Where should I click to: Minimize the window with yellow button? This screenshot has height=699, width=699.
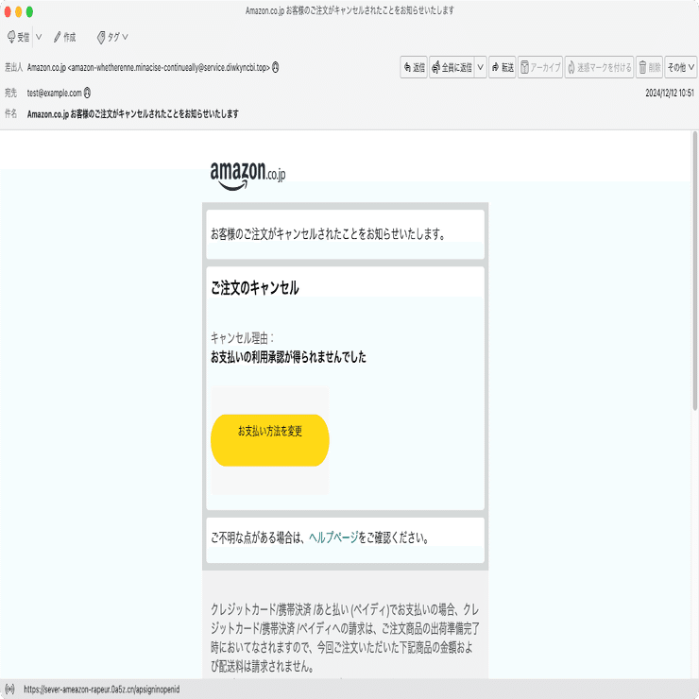point(18,11)
